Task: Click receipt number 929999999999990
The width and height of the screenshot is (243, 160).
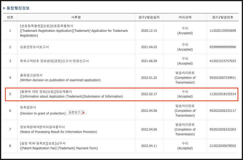Action: 223,47
